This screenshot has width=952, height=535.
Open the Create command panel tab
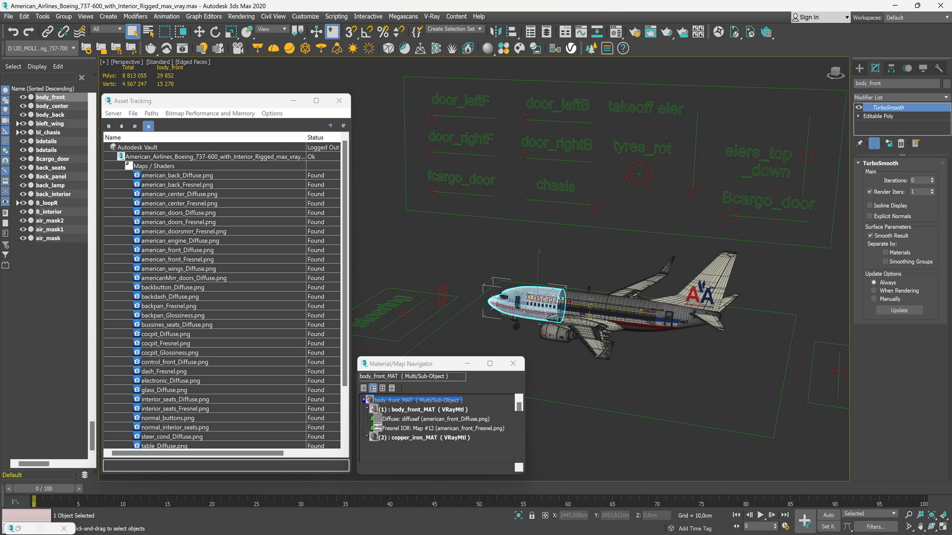tap(860, 68)
